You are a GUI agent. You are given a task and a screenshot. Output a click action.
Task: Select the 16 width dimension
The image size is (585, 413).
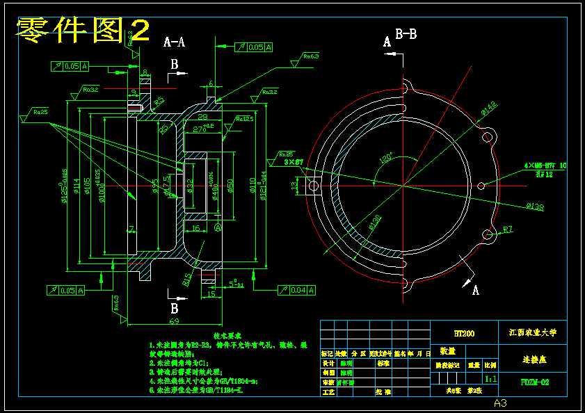pyautogui.click(x=196, y=228)
